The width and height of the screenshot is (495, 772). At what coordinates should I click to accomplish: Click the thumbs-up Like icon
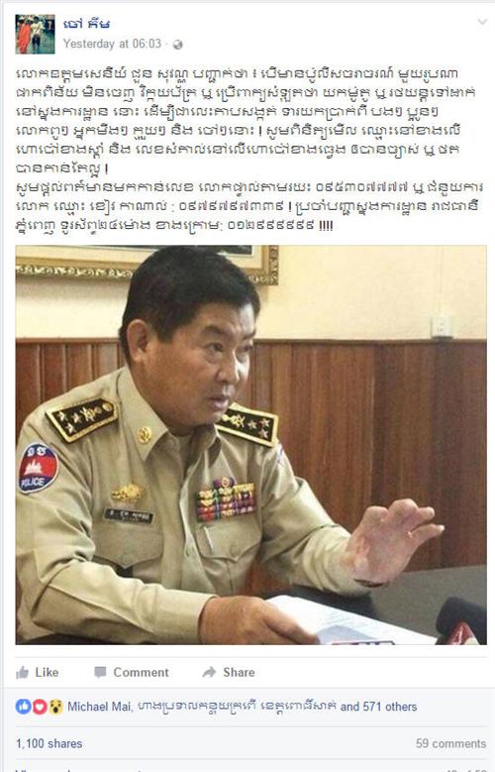click(22, 672)
